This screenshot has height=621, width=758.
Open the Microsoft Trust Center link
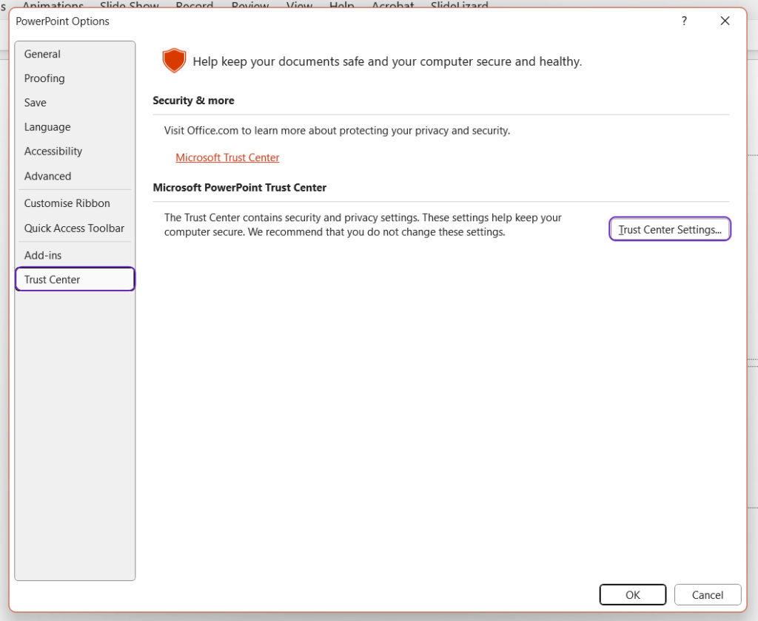227,158
